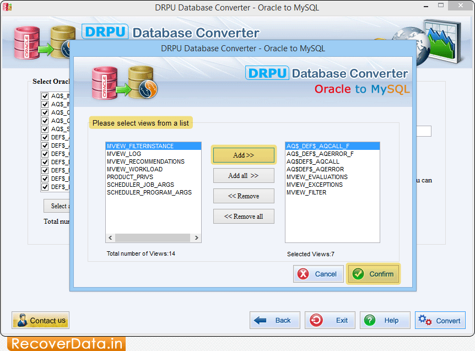The width and height of the screenshot is (475, 351).
Task: Click the red power icon on Exit
Action: pos(316,320)
